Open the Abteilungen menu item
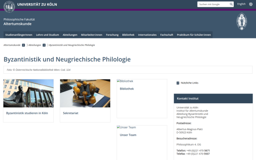Screen dimensions: 256x160 point(70,35)
